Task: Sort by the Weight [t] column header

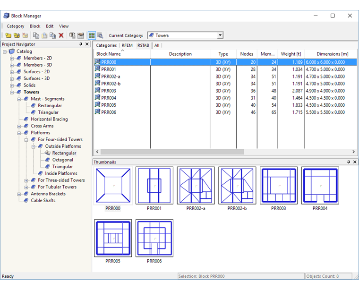Action: coord(291,54)
